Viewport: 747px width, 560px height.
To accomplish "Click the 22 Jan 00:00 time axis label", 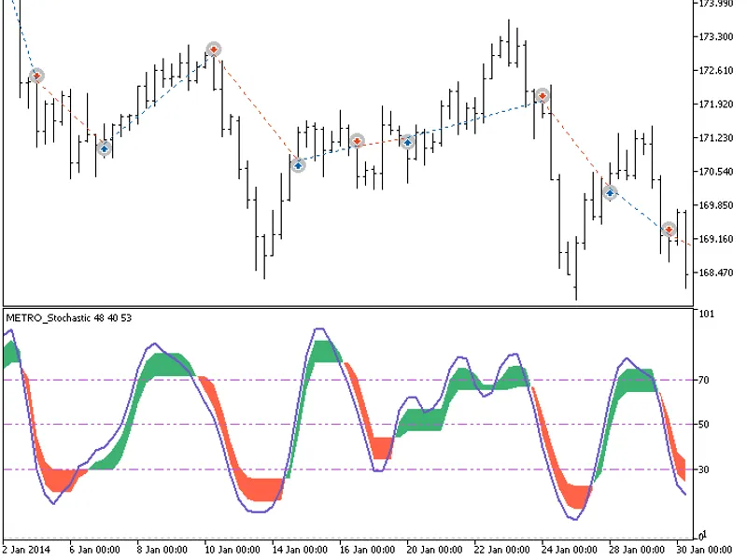I will click(x=502, y=550).
